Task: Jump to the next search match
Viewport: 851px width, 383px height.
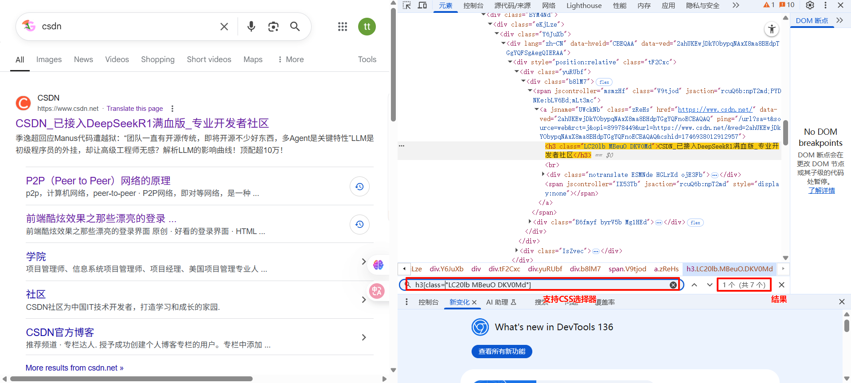Action: click(710, 285)
